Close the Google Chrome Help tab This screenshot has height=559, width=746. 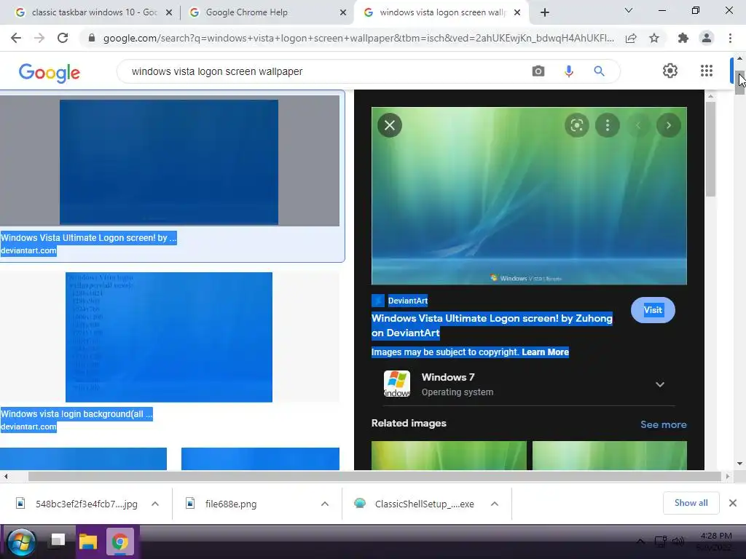[x=342, y=13]
